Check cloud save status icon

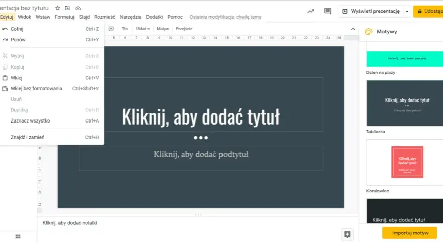[x=78, y=8]
